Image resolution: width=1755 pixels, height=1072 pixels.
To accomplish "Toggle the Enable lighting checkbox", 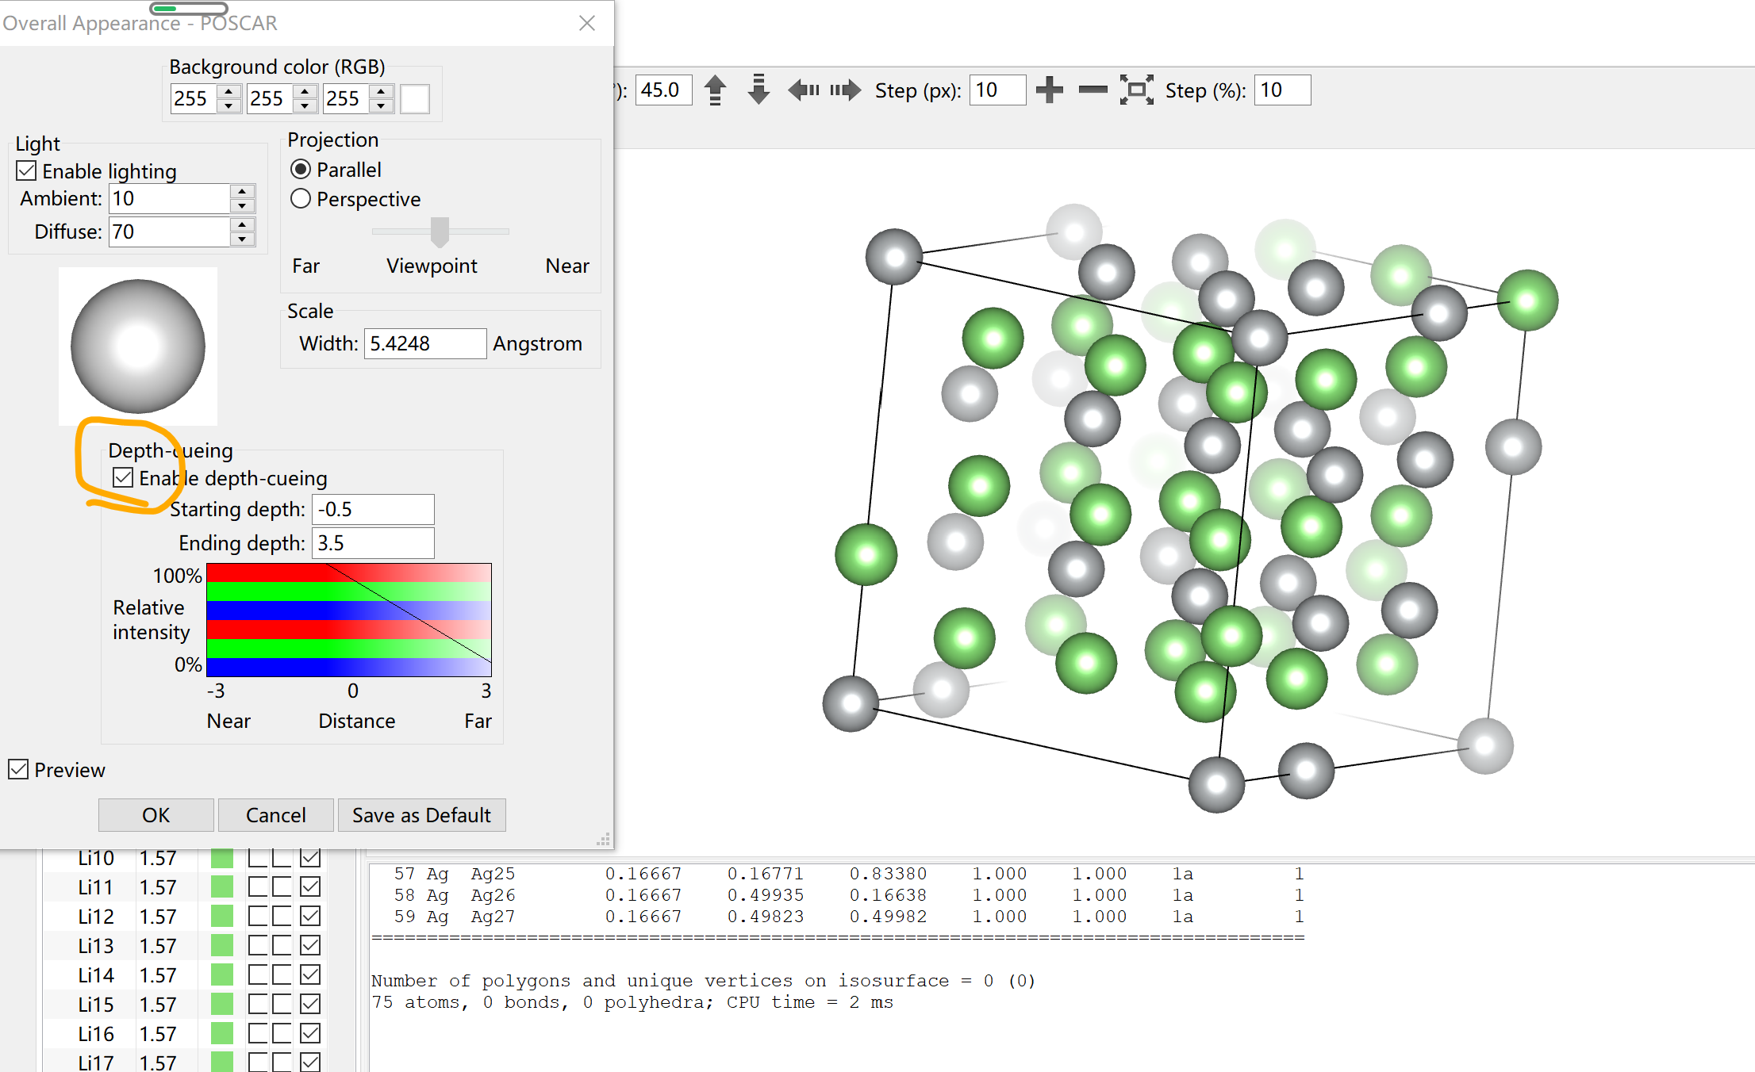I will 27,170.
